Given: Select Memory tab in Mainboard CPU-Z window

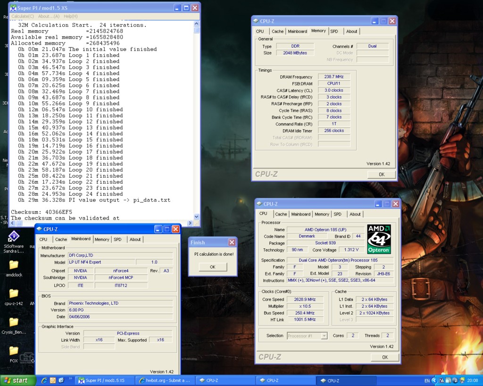Looking at the screenshot, I should tap(102, 239).
